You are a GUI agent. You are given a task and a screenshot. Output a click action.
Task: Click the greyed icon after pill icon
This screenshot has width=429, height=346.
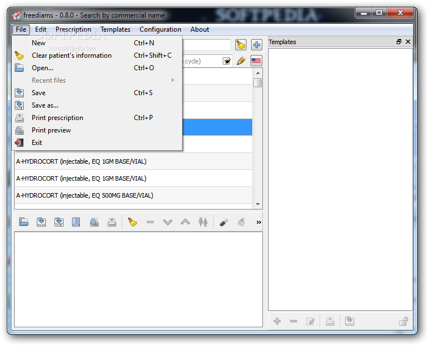[x=241, y=222]
